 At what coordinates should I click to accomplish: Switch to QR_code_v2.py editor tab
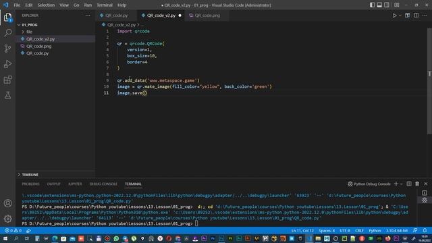(161, 16)
